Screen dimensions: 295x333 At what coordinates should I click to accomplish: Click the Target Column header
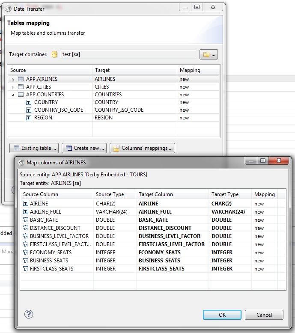[x=156, y=194]
